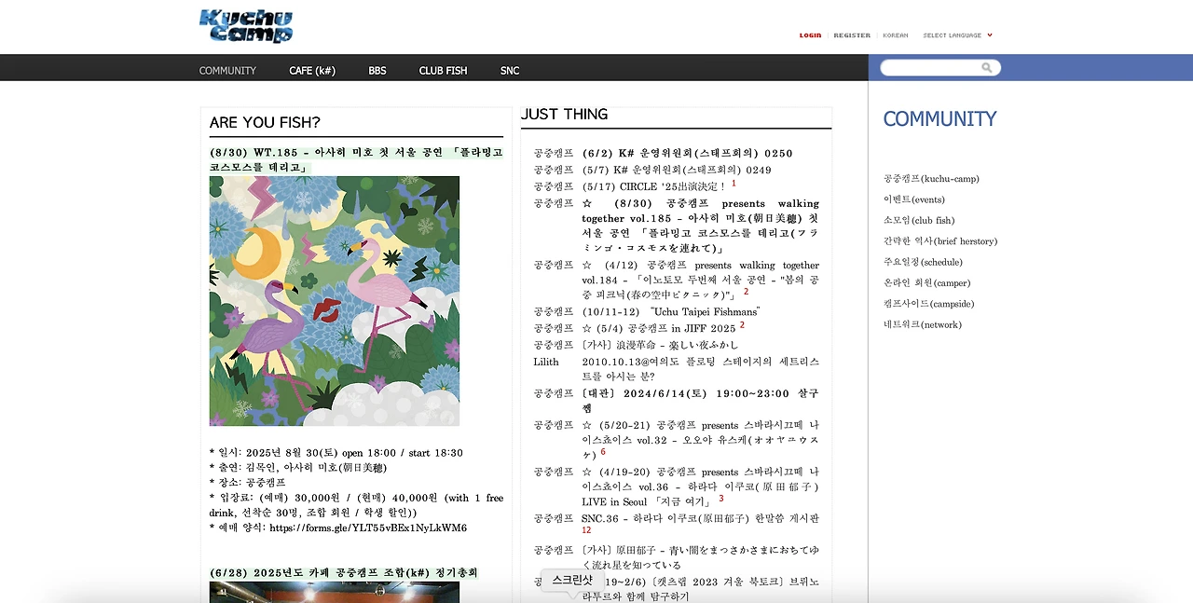Click the 출연: 김목인, 아사히 미호 line

click(x=298, y=468)
